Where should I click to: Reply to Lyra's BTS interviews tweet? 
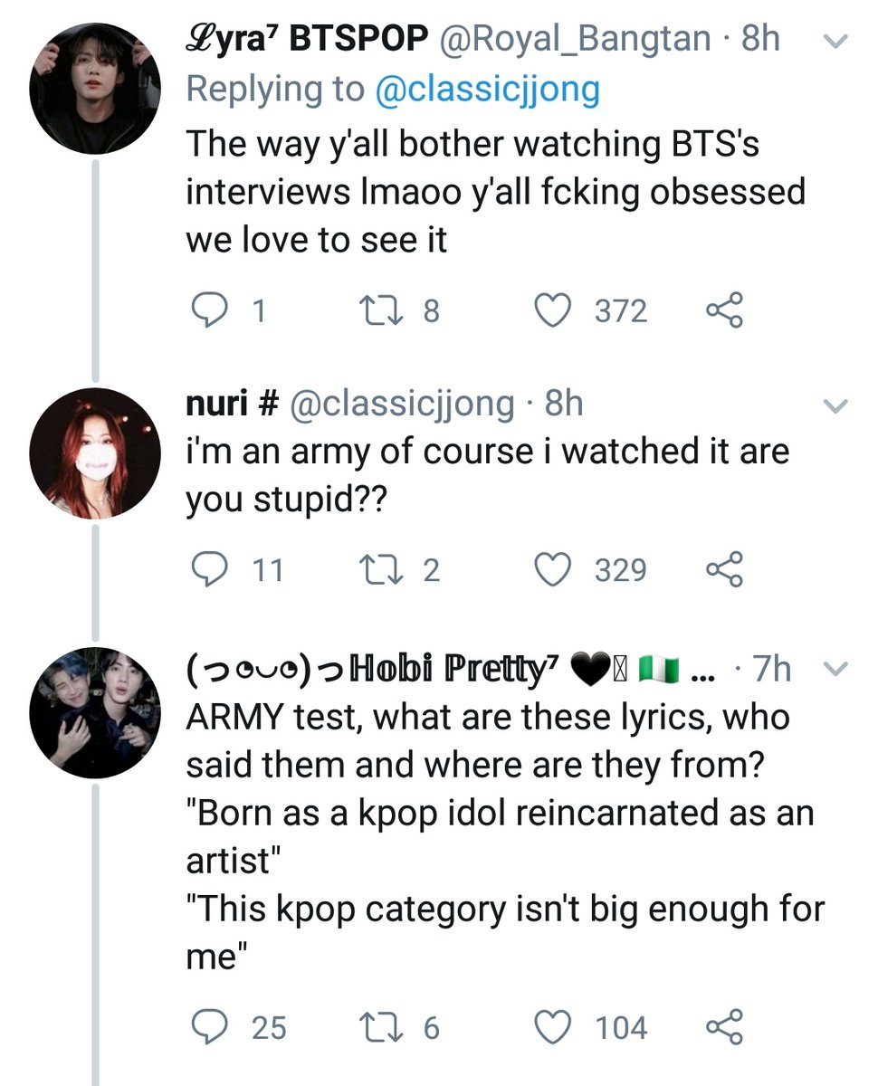pyautogui.click(x=213, y=311)
